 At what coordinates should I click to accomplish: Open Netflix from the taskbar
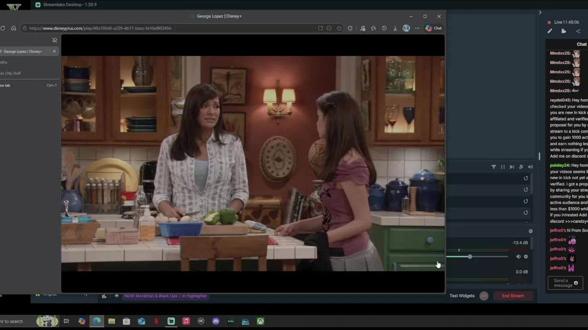[x=156, y=321]
